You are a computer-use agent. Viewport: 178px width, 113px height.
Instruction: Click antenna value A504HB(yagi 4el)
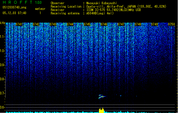[x=100, y=13]
